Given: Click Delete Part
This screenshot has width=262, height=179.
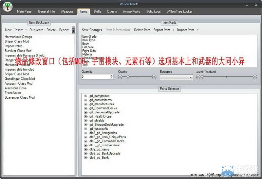Looking at the screenshot, I should (142, 30).
